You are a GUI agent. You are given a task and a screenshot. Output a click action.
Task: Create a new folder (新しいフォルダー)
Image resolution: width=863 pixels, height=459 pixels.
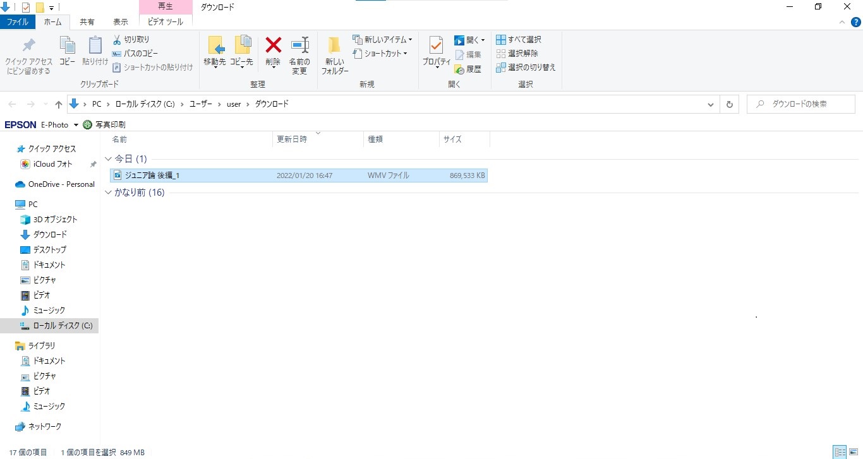[x=335, y=56]
